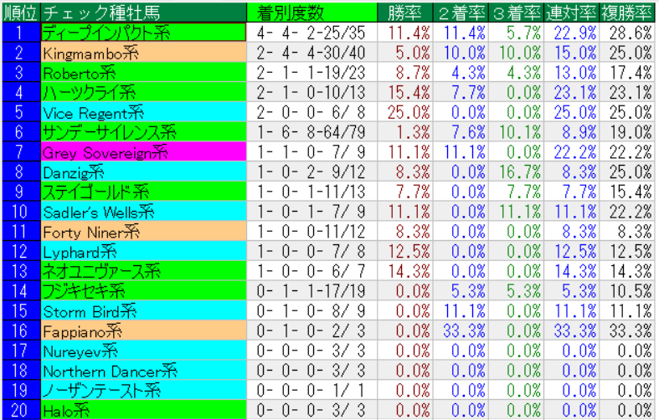This screenshot has width=659, height=420.
Task: Click the Fappiano系 sire line
Action: tap(143, 330)
